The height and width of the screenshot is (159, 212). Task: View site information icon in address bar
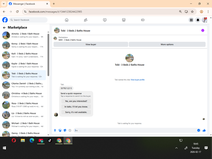[25, 11]
